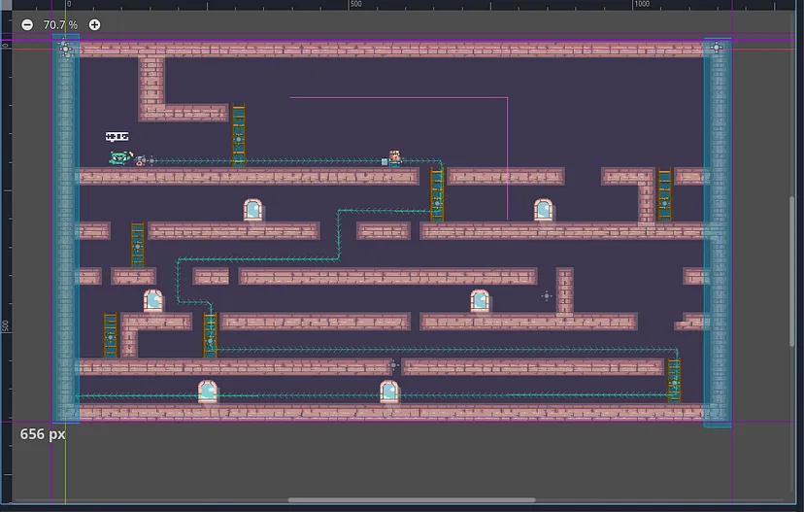Select the green player character sprite
Screen dimensions: 804x512
pyautogui.click(x=120, y=157)
